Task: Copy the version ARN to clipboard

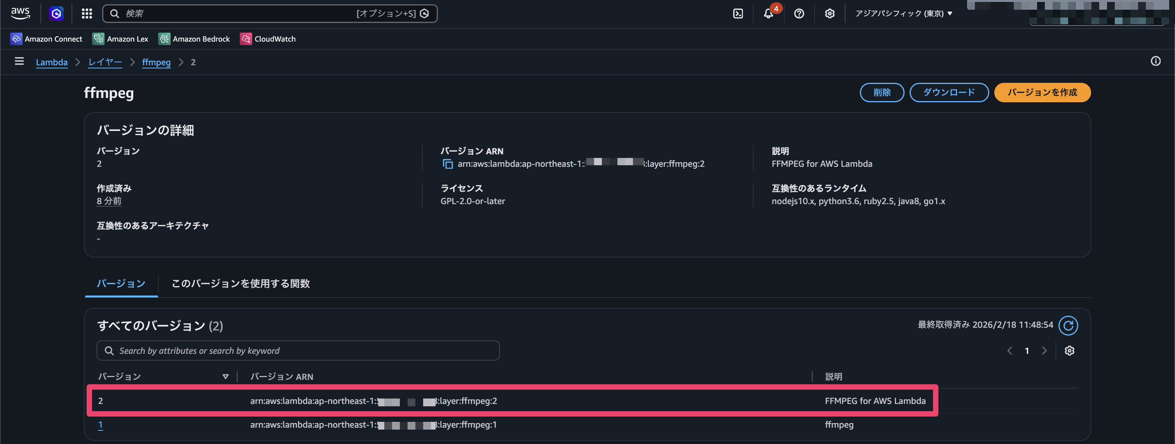Action: [447, 163]
